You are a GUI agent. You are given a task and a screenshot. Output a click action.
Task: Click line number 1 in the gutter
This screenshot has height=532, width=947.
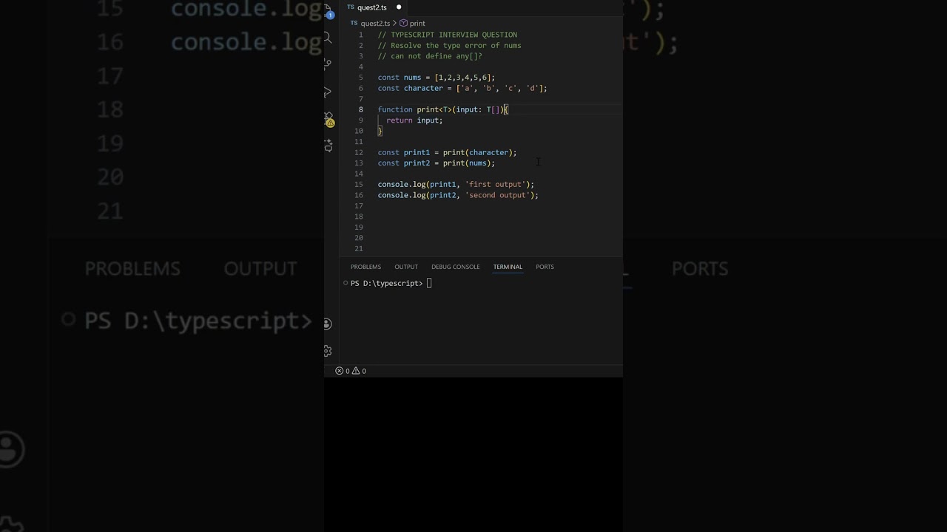[360, 35]
